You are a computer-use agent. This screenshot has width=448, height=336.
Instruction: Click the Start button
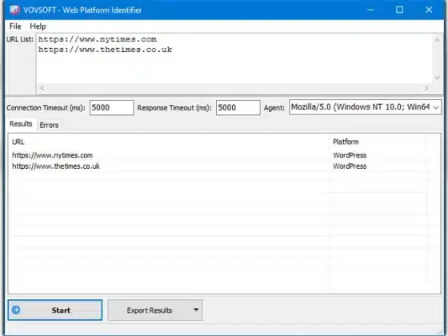[55, 310]
